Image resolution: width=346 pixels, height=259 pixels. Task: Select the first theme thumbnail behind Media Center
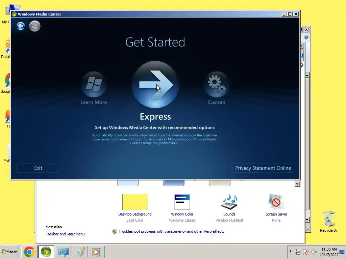coord(128,183)
